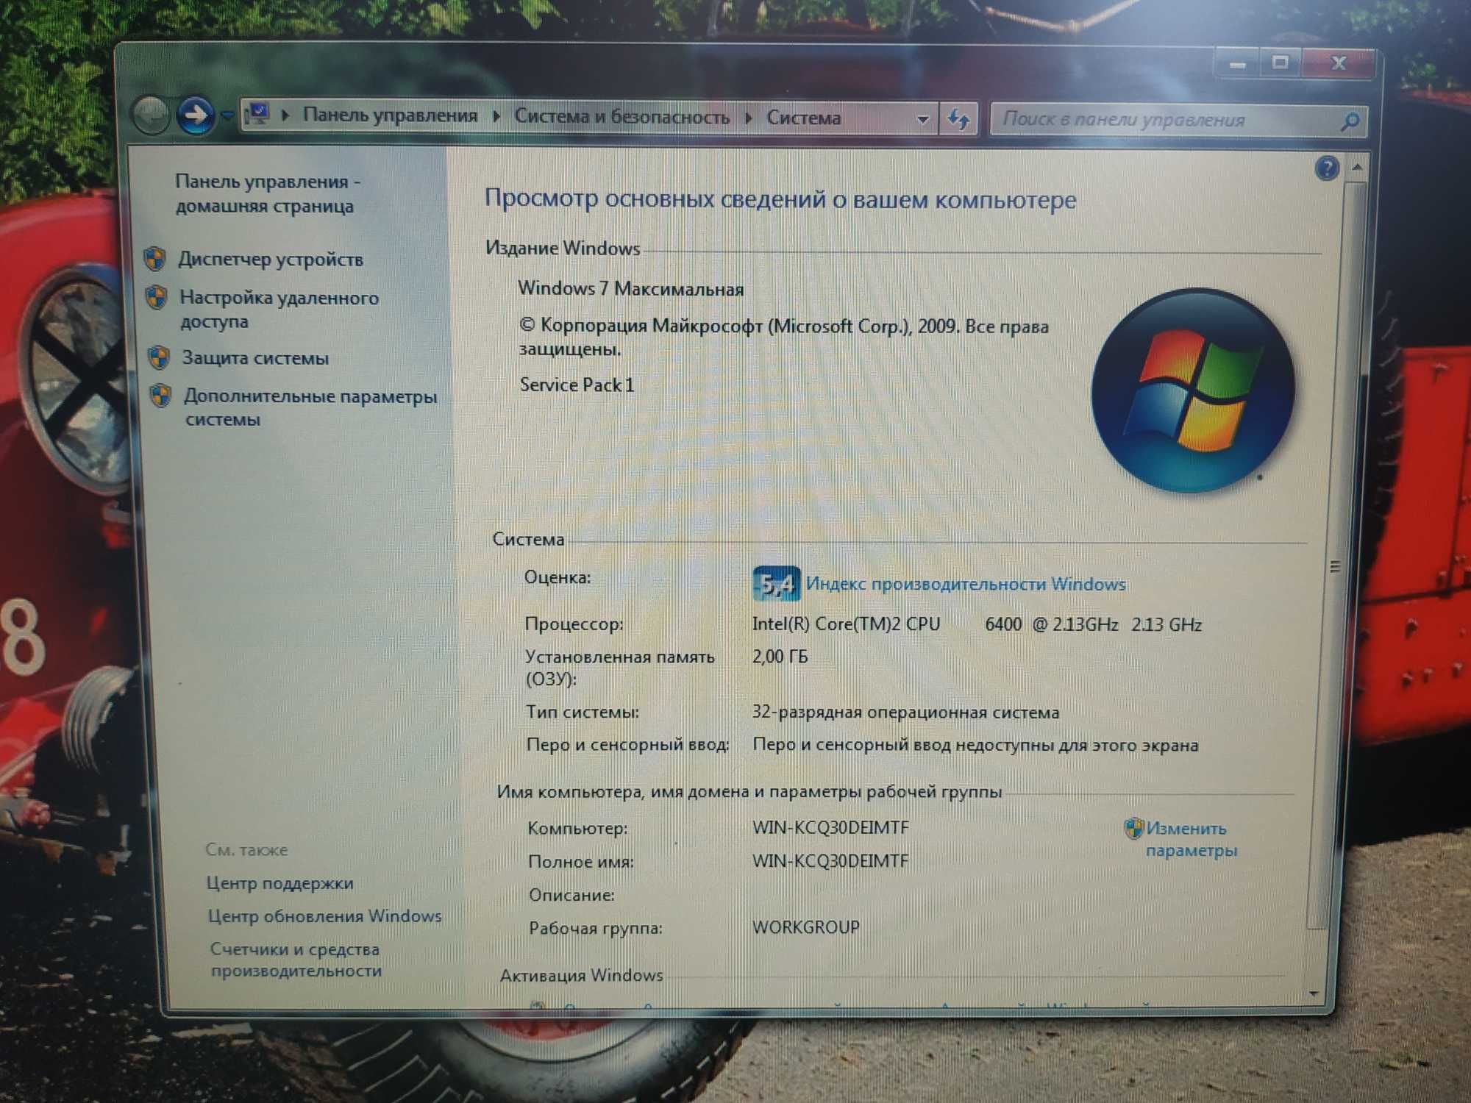Click shield icon beside 'Настройка удаленного доступа'
Image resolution: width=1471 pixels, height=1103 pixels.
(156, 297)
